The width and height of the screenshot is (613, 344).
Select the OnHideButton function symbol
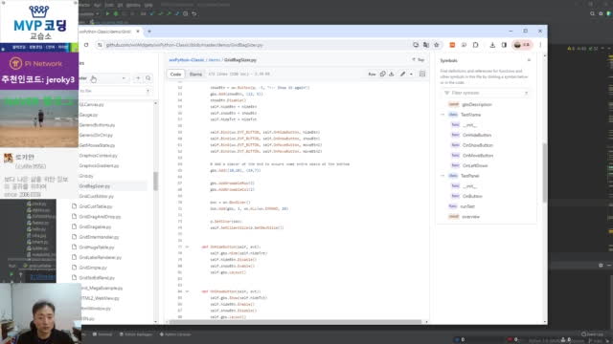477,135
